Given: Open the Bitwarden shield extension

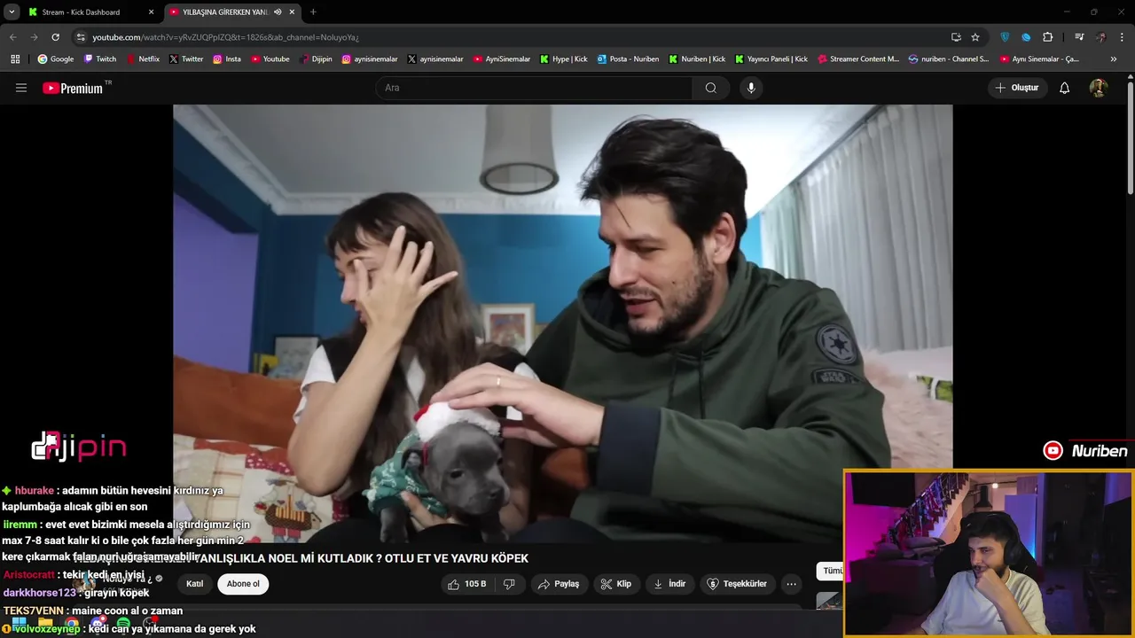Looking at the screenshot, I should tap(1005, 37).
